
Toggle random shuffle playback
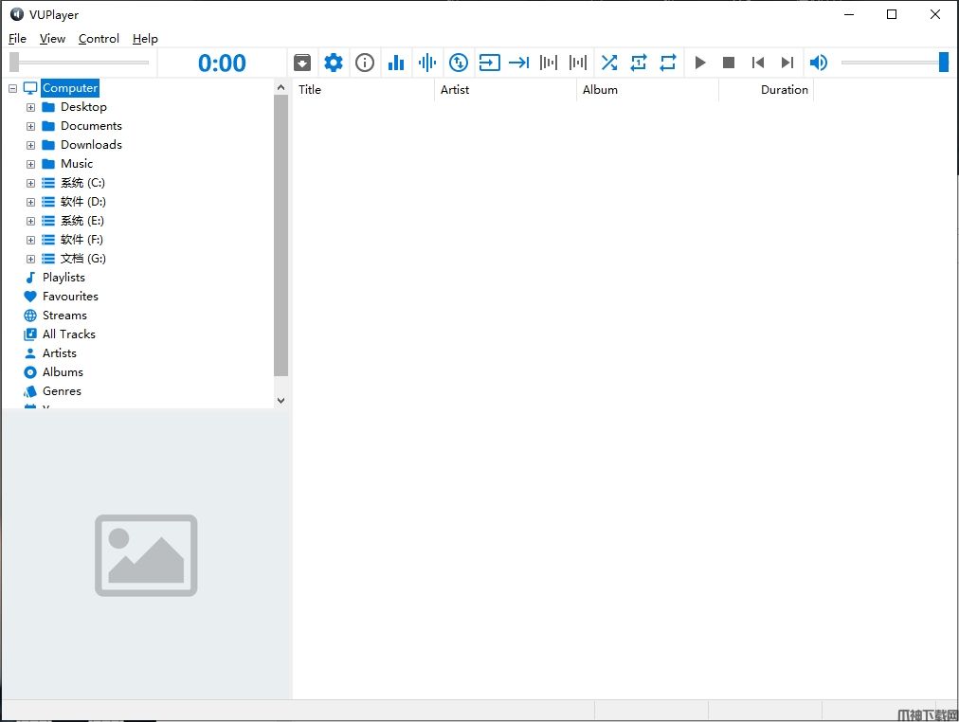click(x=608, y=63)
